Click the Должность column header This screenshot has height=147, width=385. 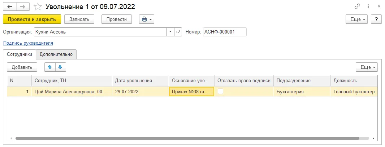[354, 81]
